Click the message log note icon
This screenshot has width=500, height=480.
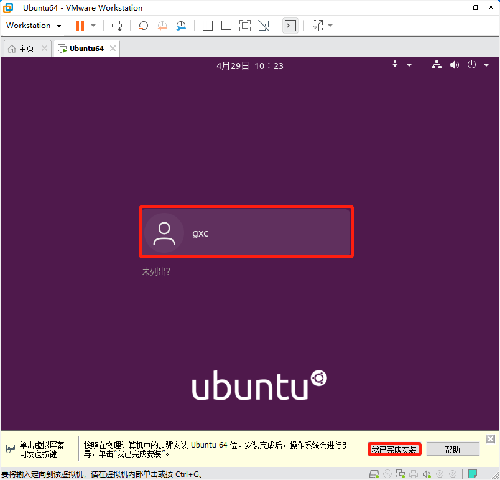pos(473,474)
